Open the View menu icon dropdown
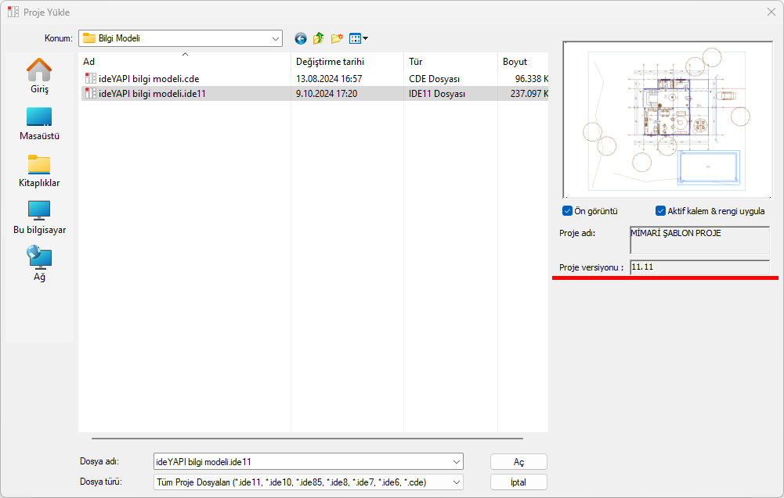 [x=359, y=38]
